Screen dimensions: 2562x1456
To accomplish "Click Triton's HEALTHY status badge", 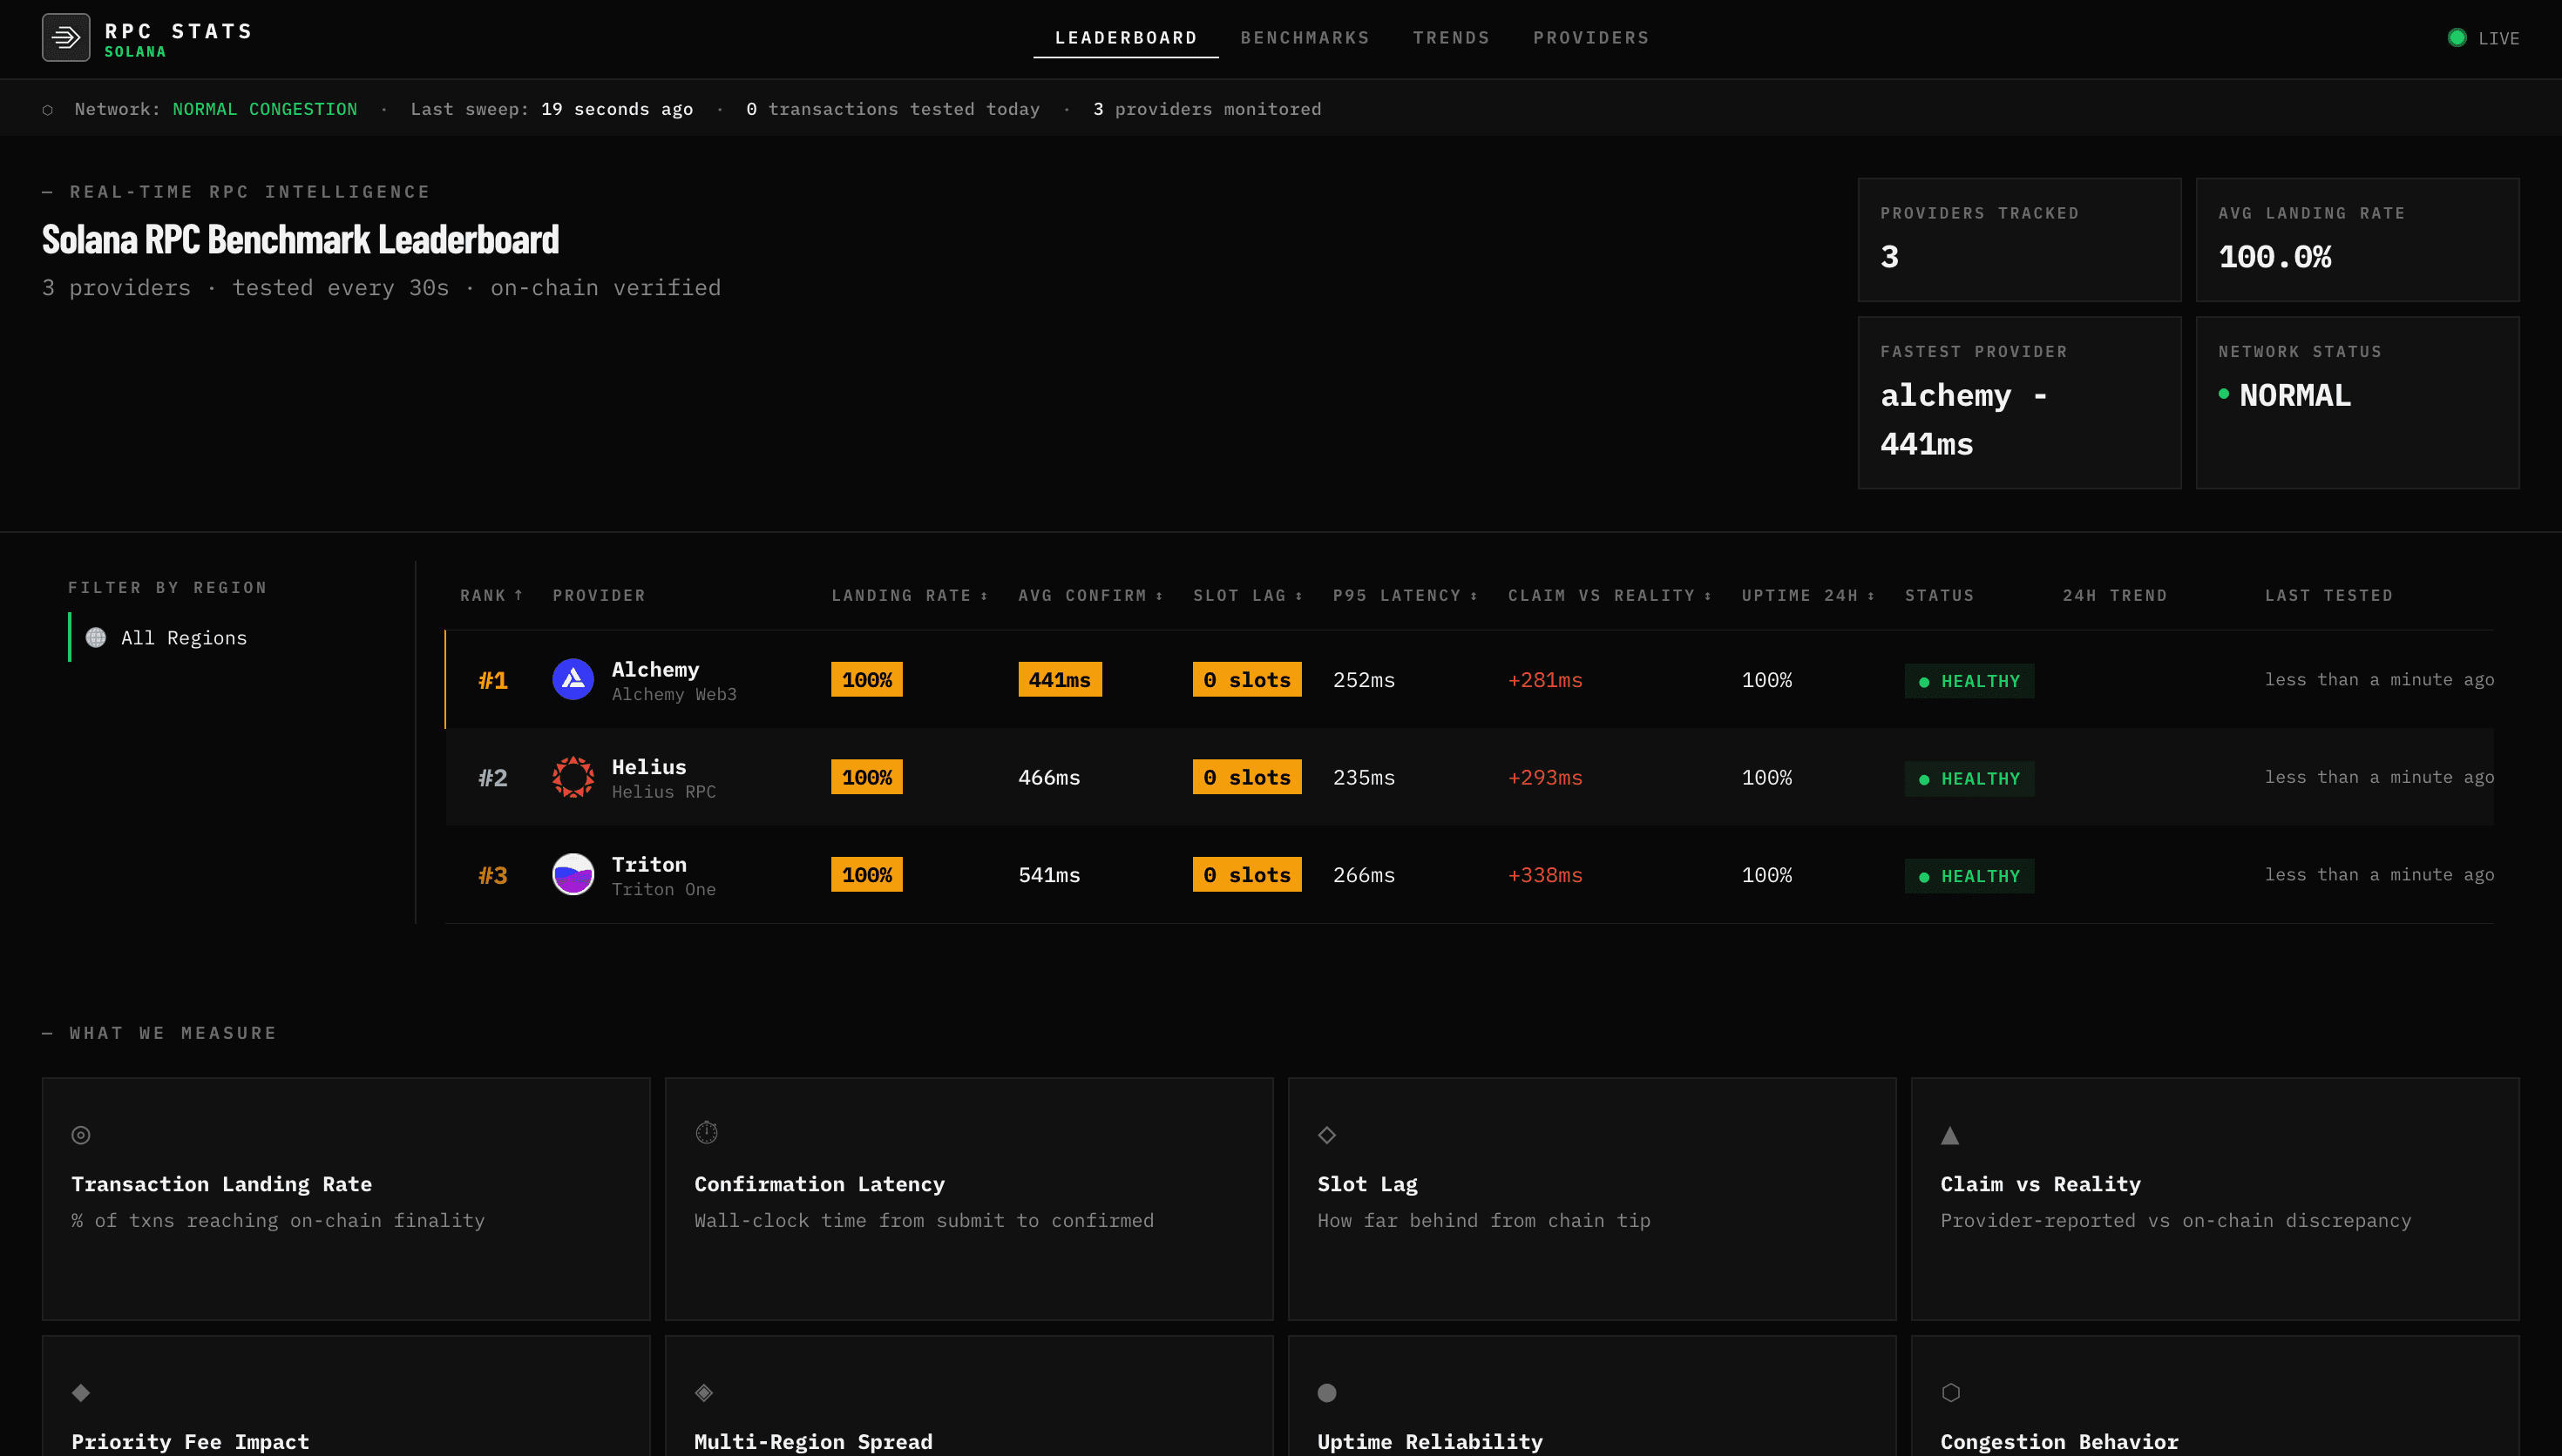I will 1969,876.
